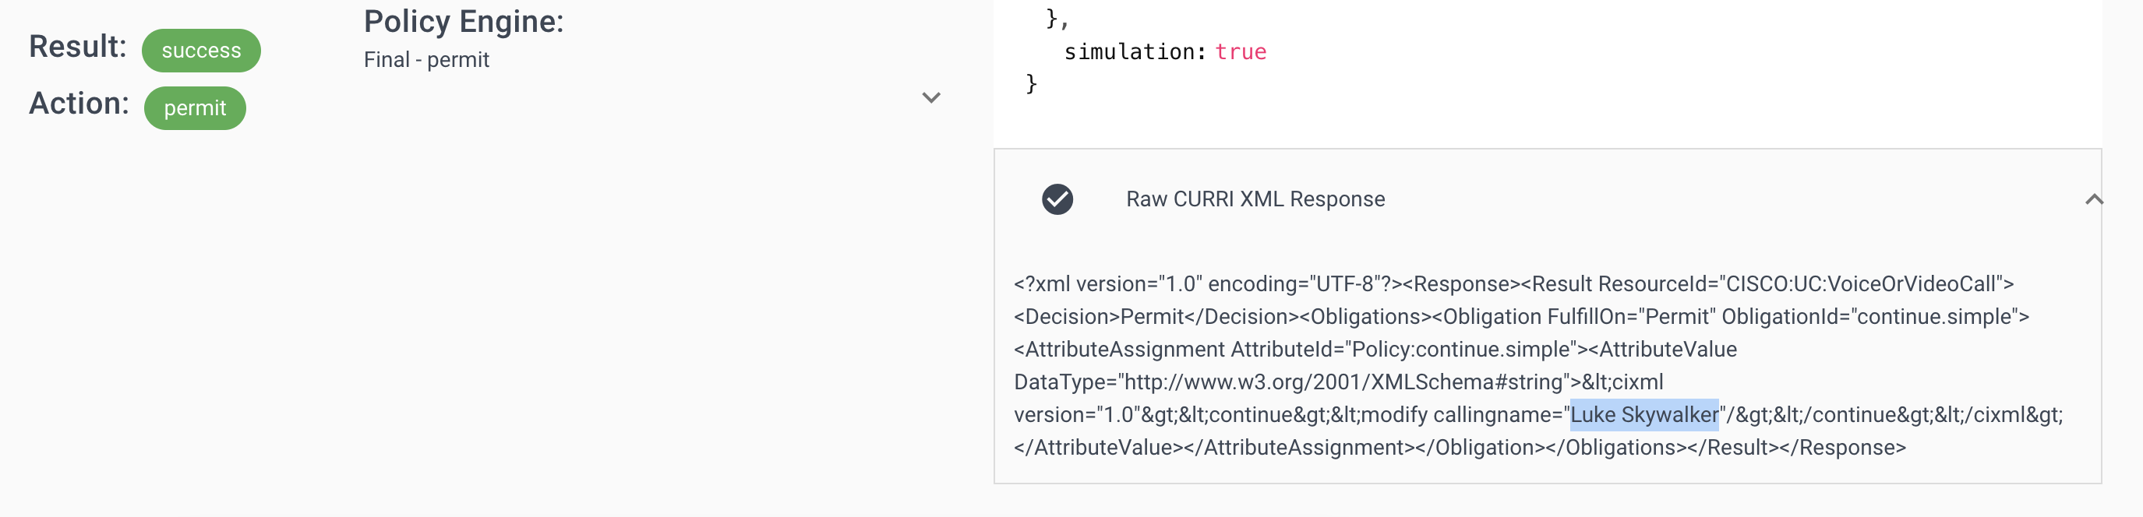Click the highlighted Luke Skywalker text

(x=1643, y=415)
